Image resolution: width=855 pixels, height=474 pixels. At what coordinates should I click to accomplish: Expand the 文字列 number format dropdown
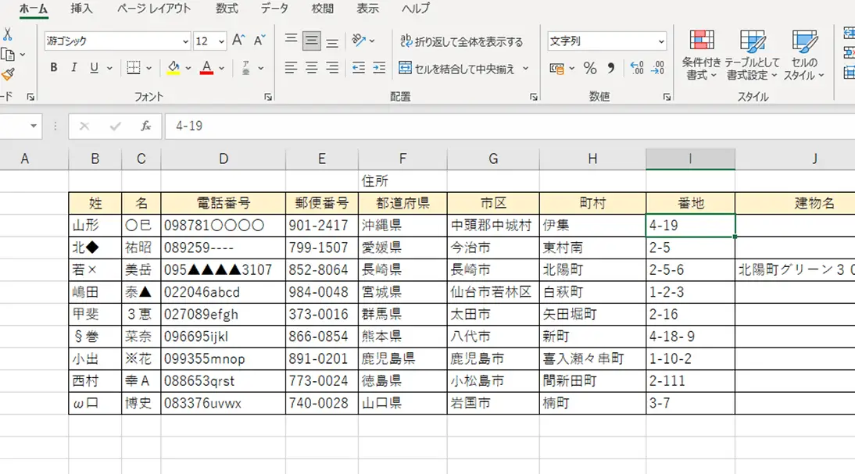pos(661,41)
